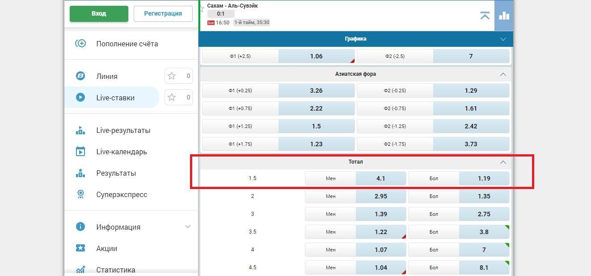Toggle favorite star next to Линия
591x276 pixels.
point(172,76)
